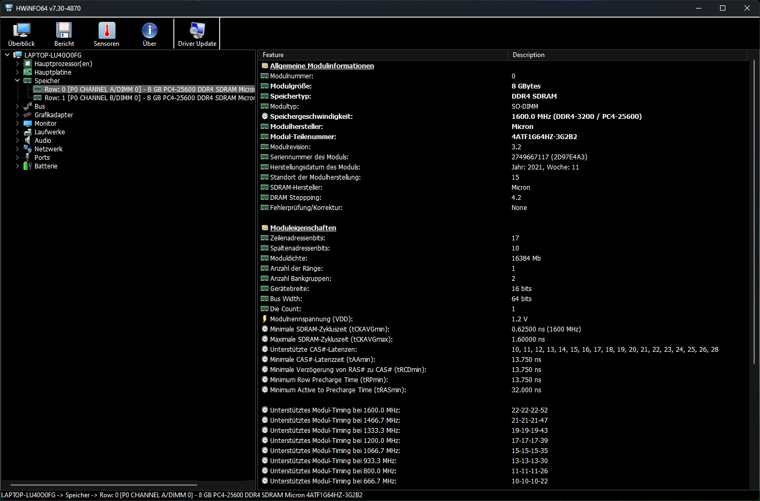This screenshot has height=501, width=760.
Task: Expand the Netzwerk tree node
Action: point(17,149)
